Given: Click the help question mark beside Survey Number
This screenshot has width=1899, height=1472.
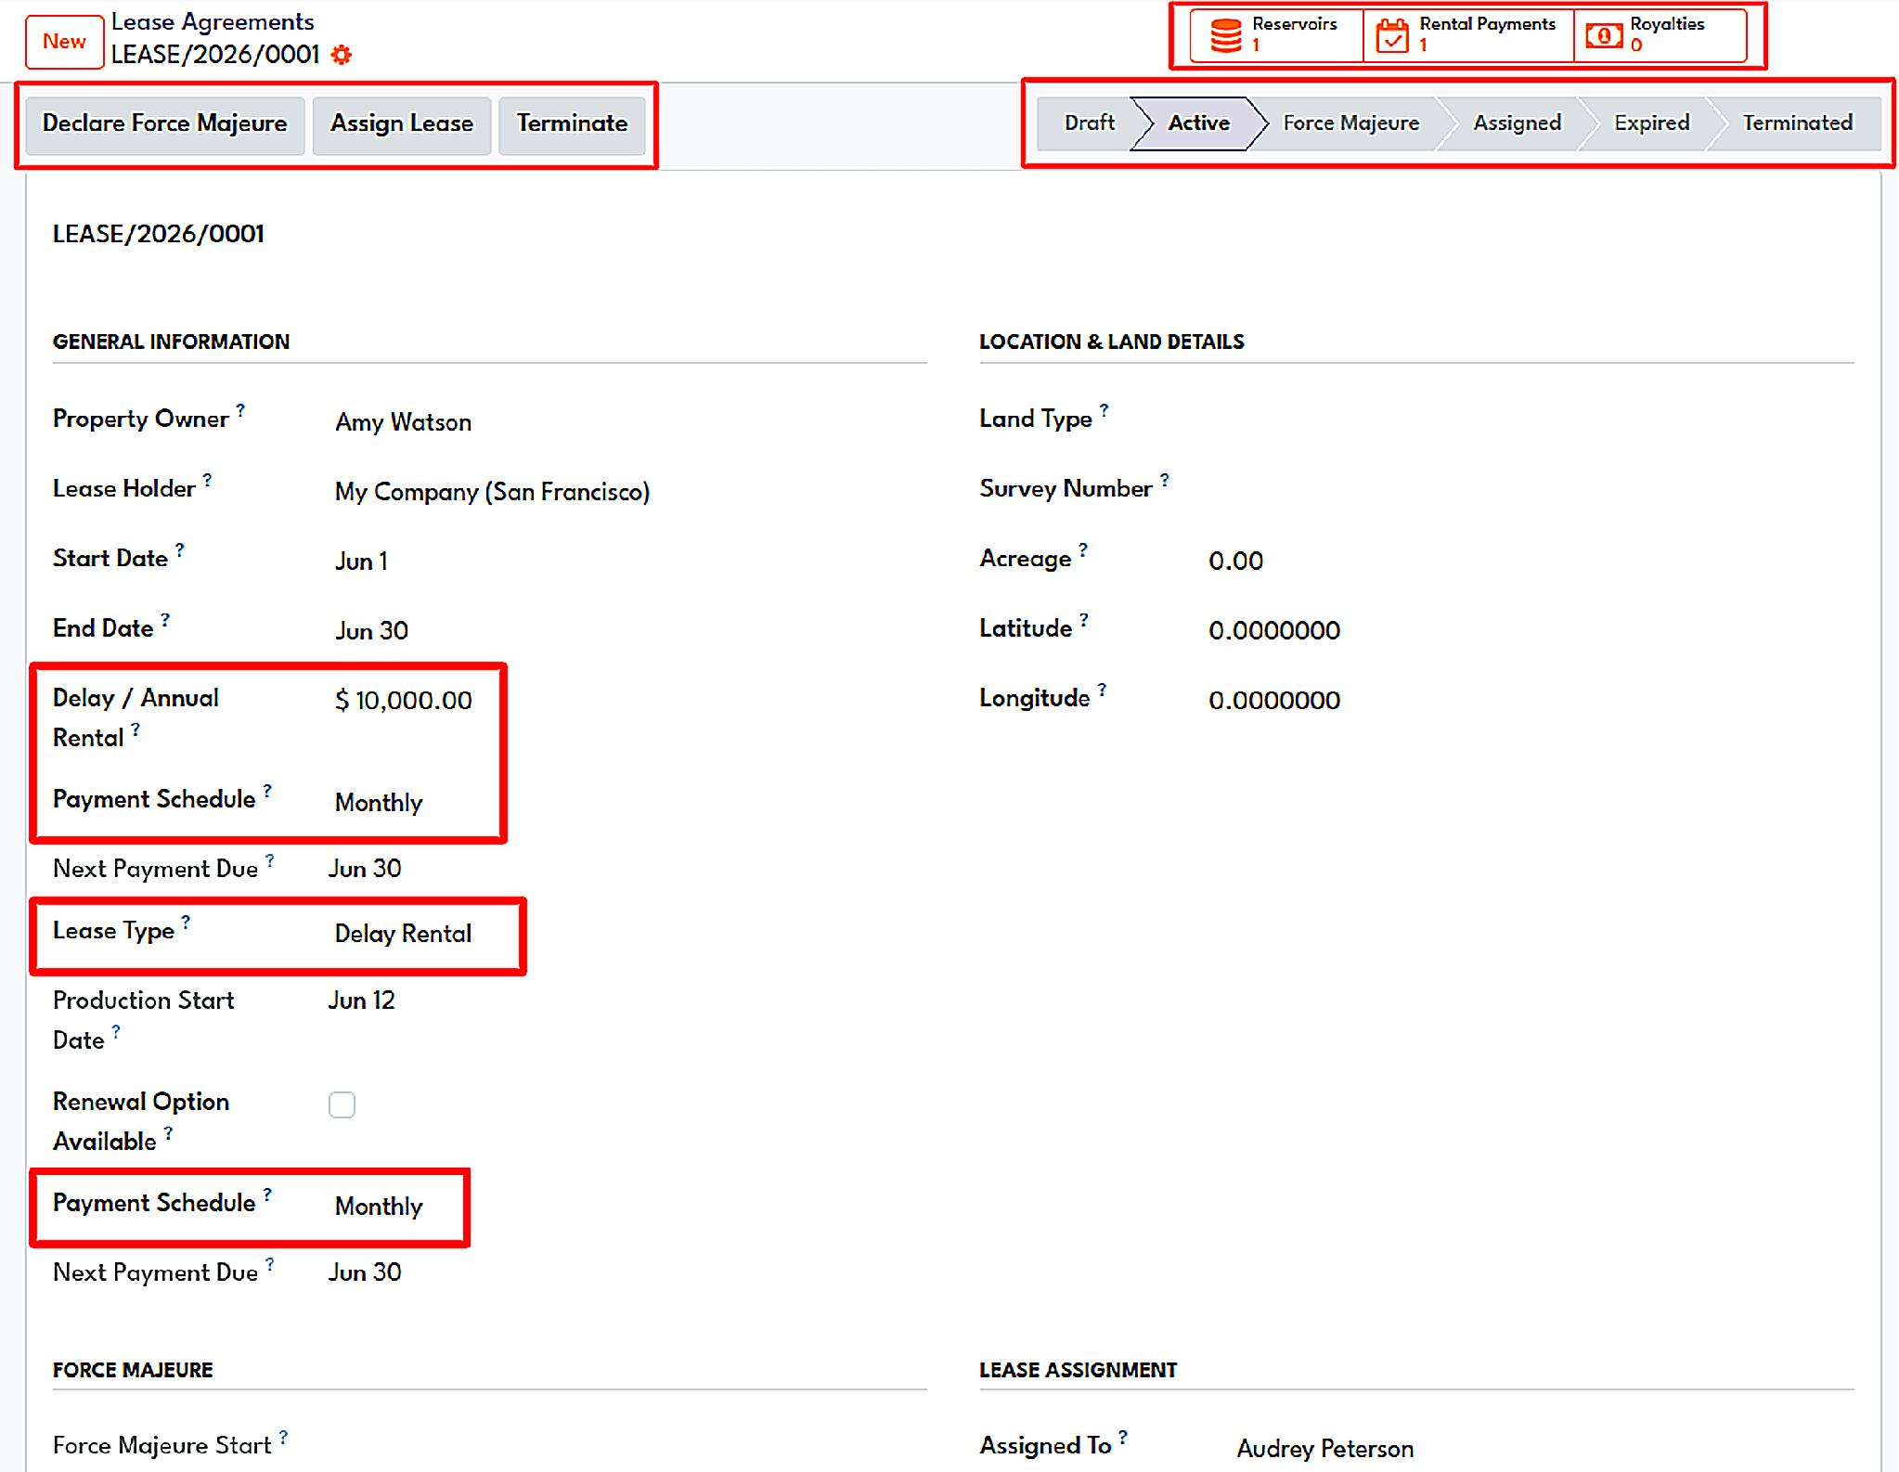Looking at the screenshot, I should (1164, 479).
